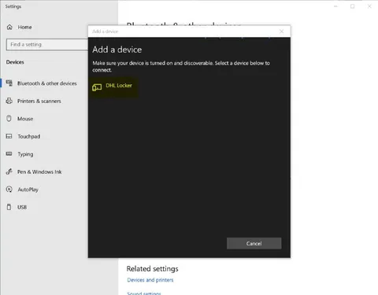
Task: Open Sound settings link
Action: [x=144, y=293]
